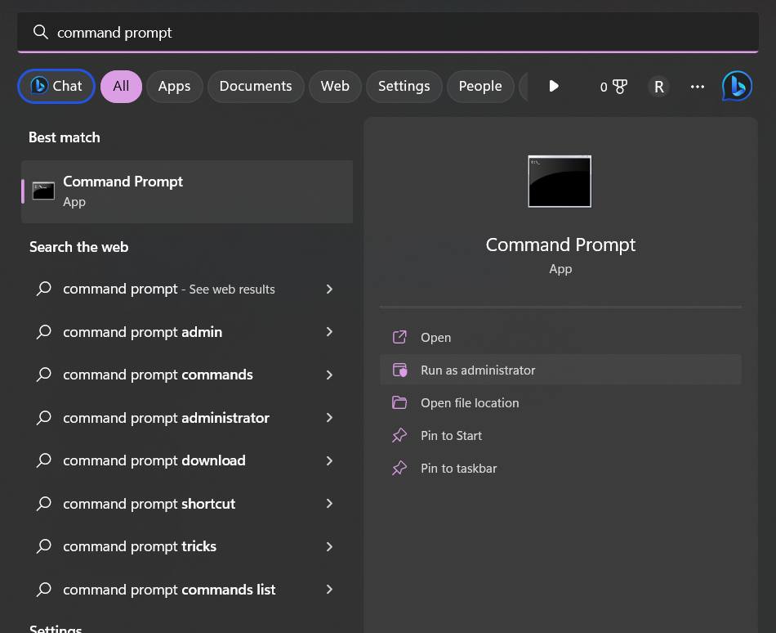Click the filter tabs scroll-right arrow
Viewport: 776px width, 633px height.
tap(554, 86)
